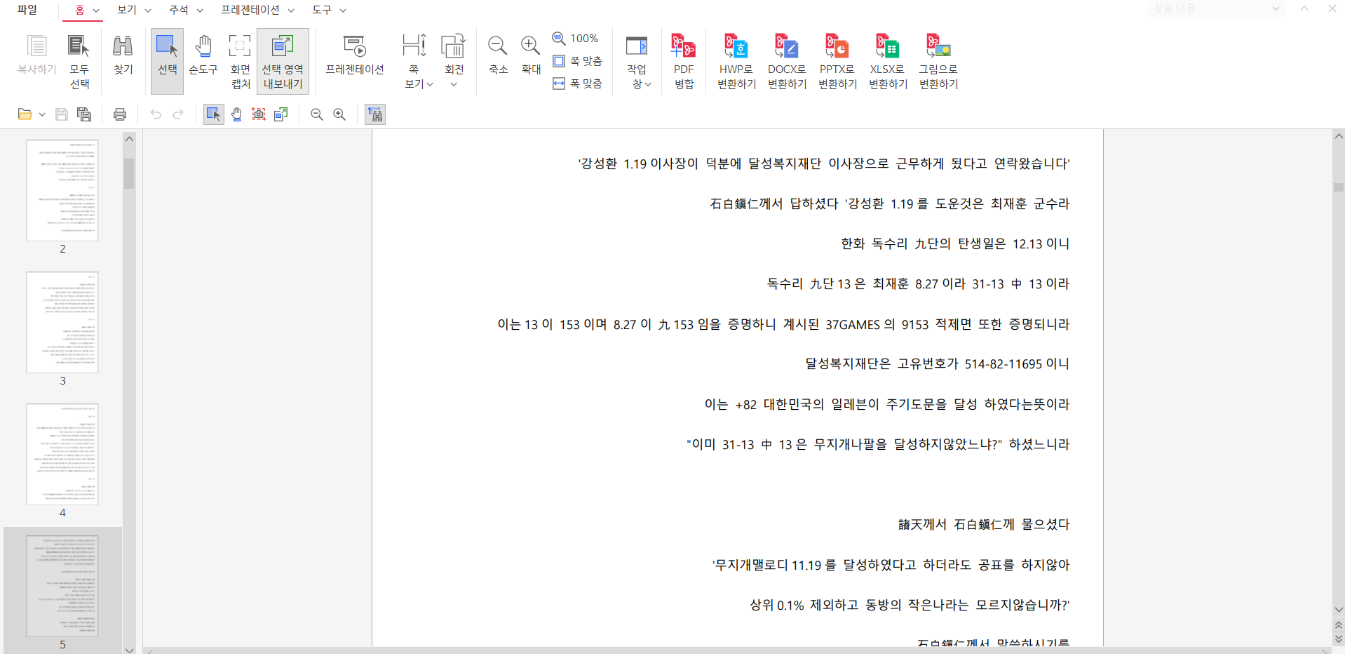This screenshot has height=654, width=1345.
Task: Enable 쪽 맞춤 page fit mode
Action: tap(578, 61)
